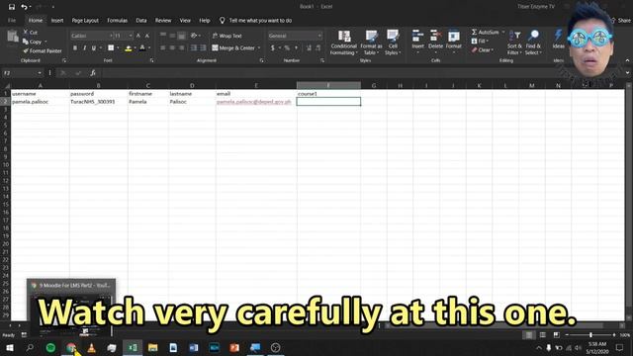Undo the last action

point(24,7)
